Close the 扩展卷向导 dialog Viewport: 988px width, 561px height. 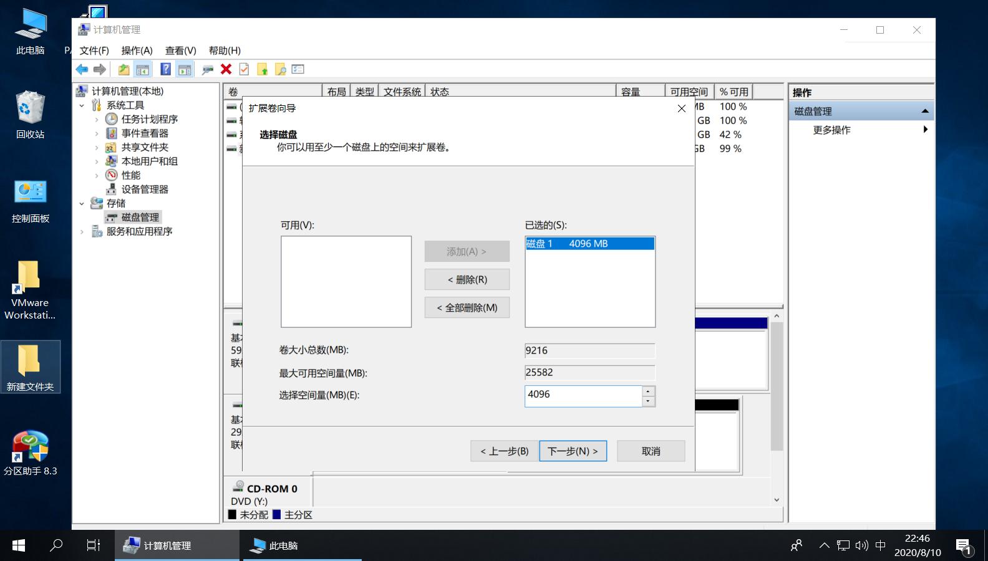point(682,108)
